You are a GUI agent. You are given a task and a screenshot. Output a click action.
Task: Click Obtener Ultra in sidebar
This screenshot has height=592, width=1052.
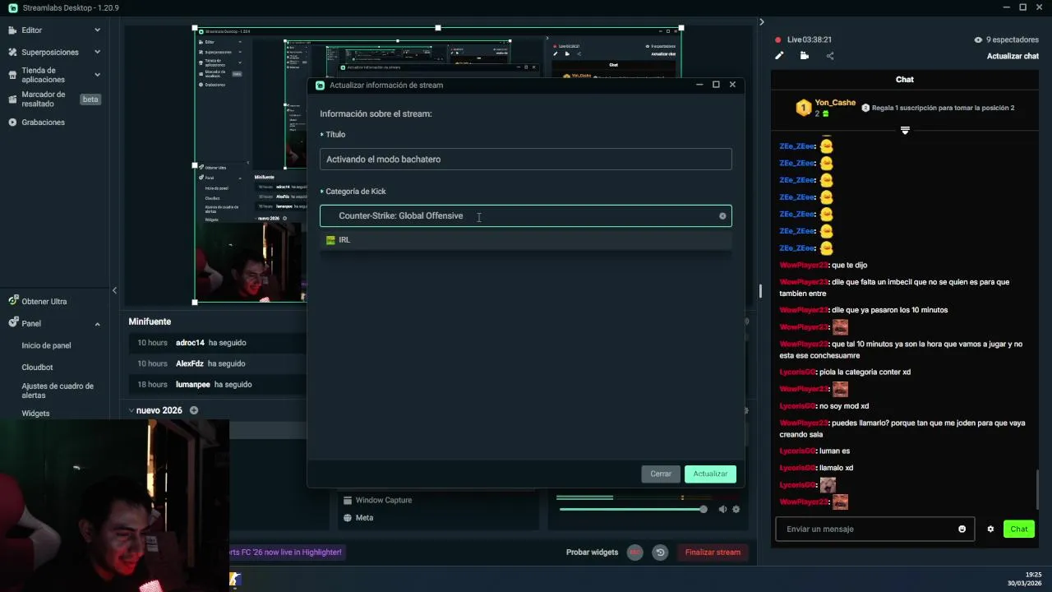pyautogui.click(x=44, y=302)
